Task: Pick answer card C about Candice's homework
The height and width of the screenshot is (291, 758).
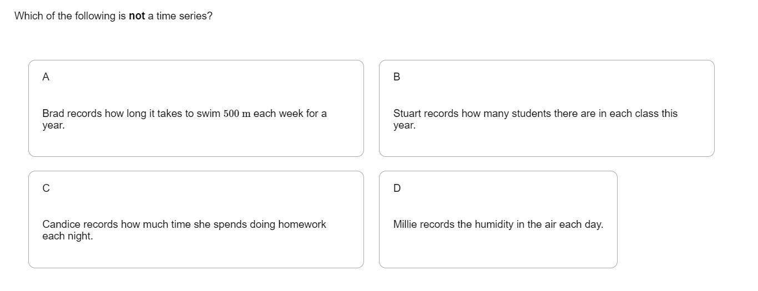Action: 196,219
